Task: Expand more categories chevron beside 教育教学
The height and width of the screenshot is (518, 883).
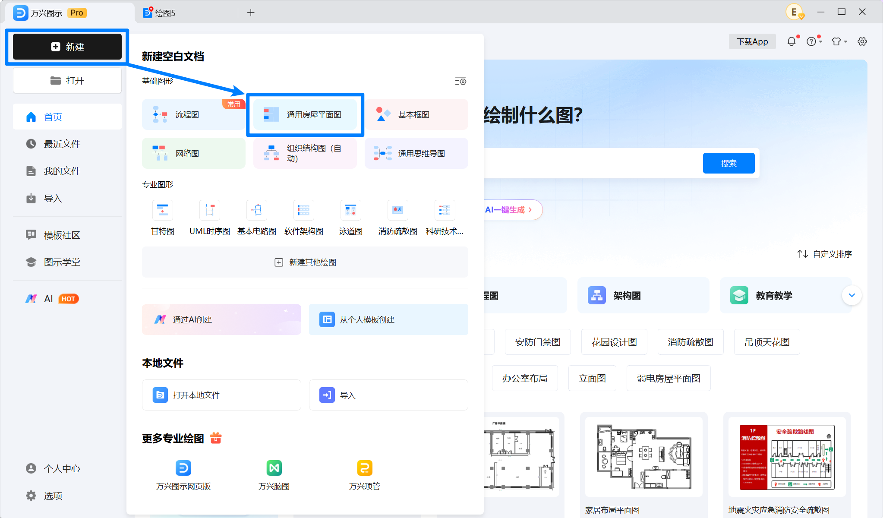Action: [x=851, y=295]
